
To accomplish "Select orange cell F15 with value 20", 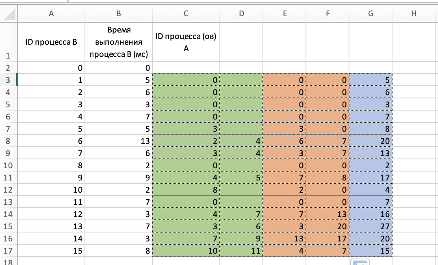I will 327,226.
